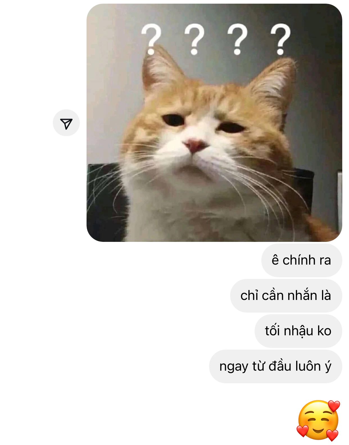Tap the share arrow icon beside the cat photo
This screenshot has width=349, height=445.
click(x=66, y=123)
